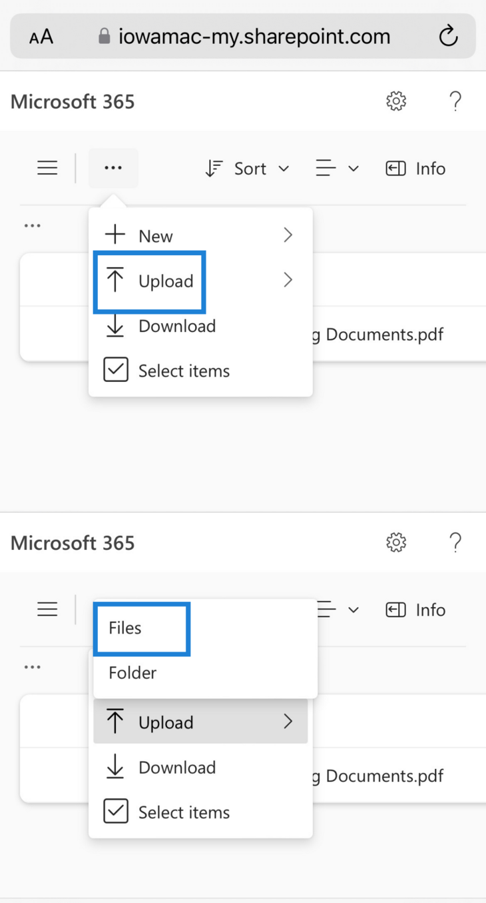
Task: Click Download in the menu below the Folder option
Action: pos(177,768)
